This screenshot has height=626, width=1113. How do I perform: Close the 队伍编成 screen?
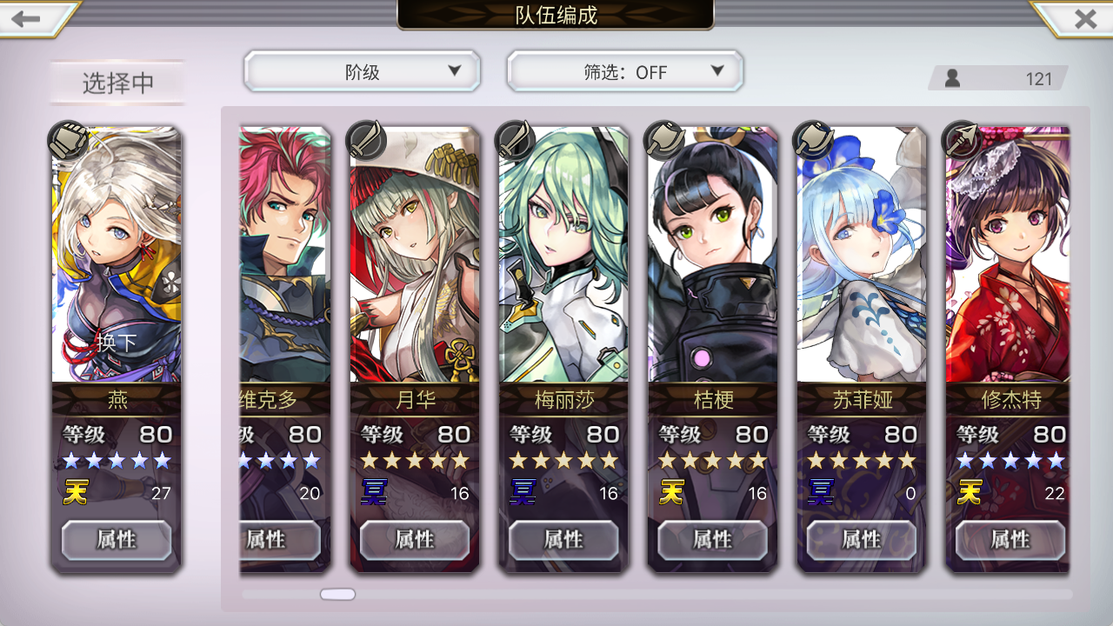click(x=1084, y=18)
